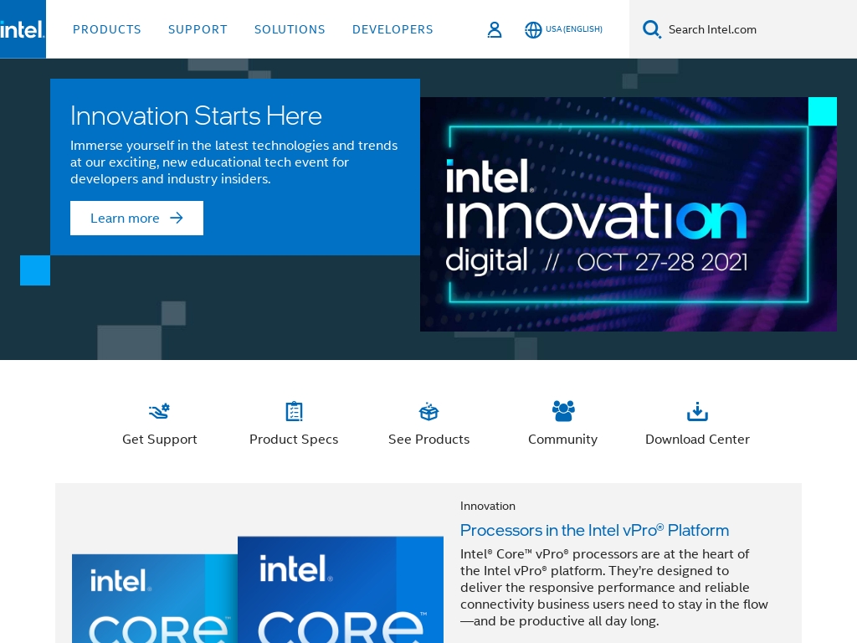The height and width of the screenshot is (643, 857).
Task: Click the Intel logo in header
Action: (x=23, y=29)
